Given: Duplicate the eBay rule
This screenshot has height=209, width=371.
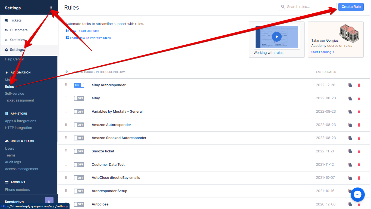Looking at the screenshot, I should (x=350, y=99).
